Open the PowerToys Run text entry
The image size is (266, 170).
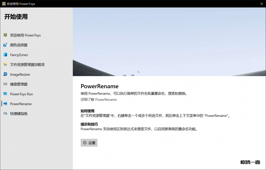21,94
